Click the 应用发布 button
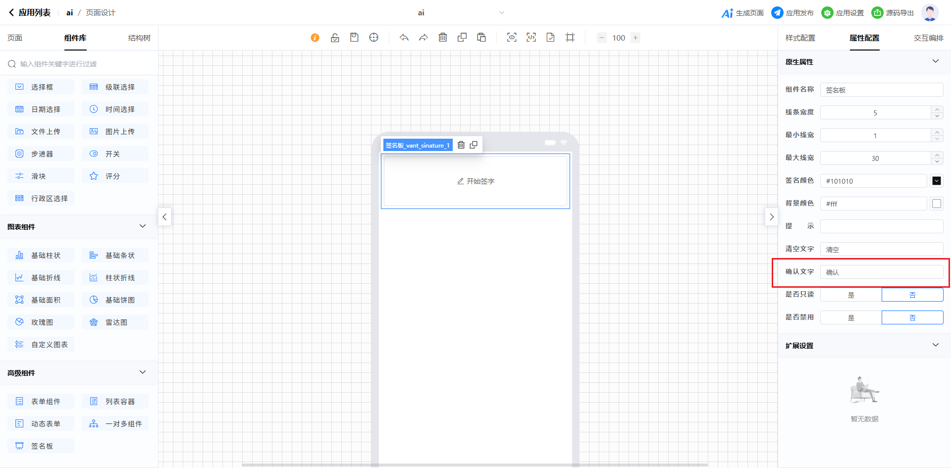The width and height of the screenshot is (951, 468). pos(792,13)
